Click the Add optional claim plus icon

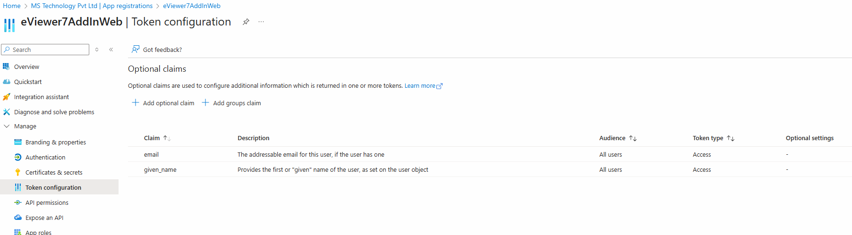136,103
